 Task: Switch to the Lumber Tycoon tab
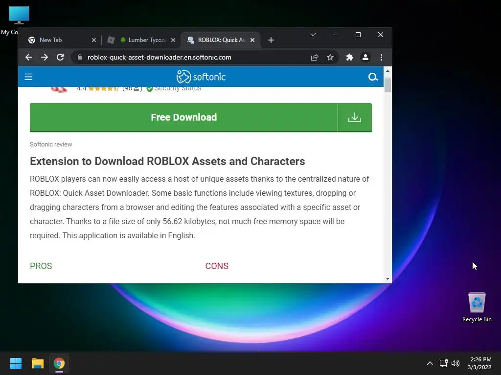pyautogui.click(x=141, y=40)
